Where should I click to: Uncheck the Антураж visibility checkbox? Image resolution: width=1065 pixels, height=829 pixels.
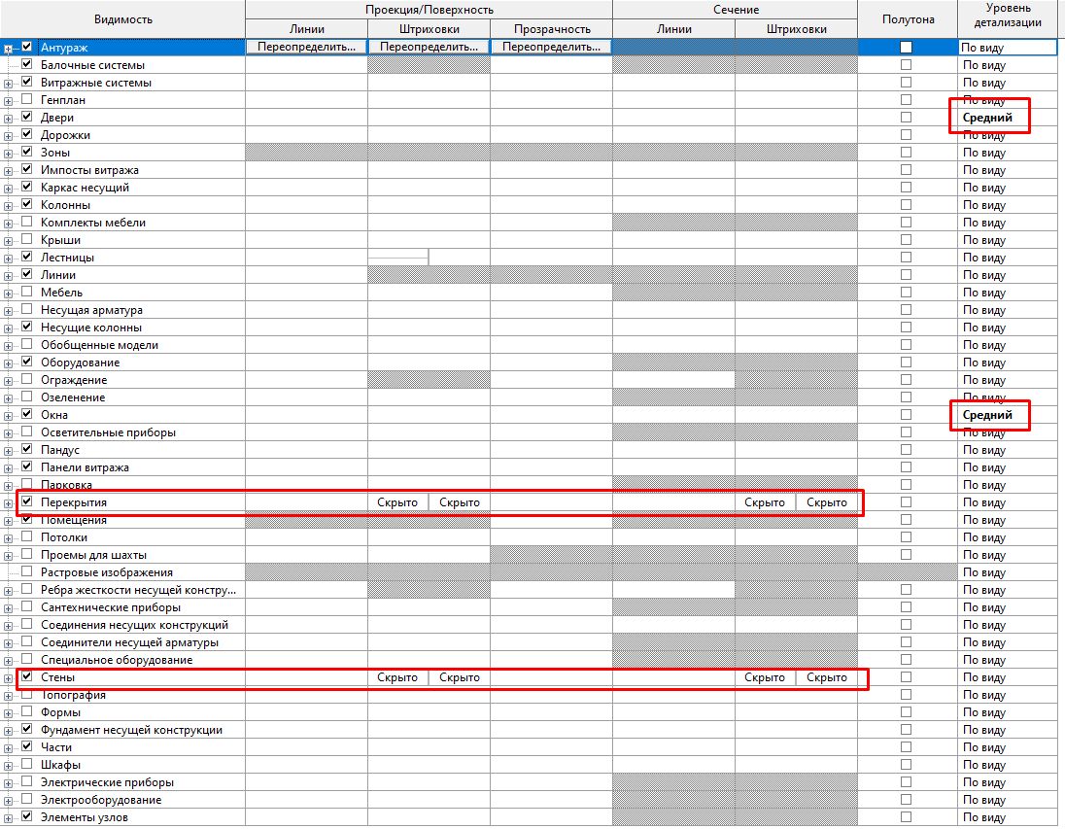tap(27, 47)
